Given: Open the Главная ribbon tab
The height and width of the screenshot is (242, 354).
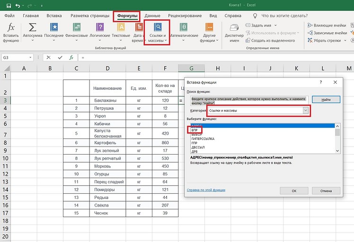Looking at the screenshot, I should coord(31,16).
